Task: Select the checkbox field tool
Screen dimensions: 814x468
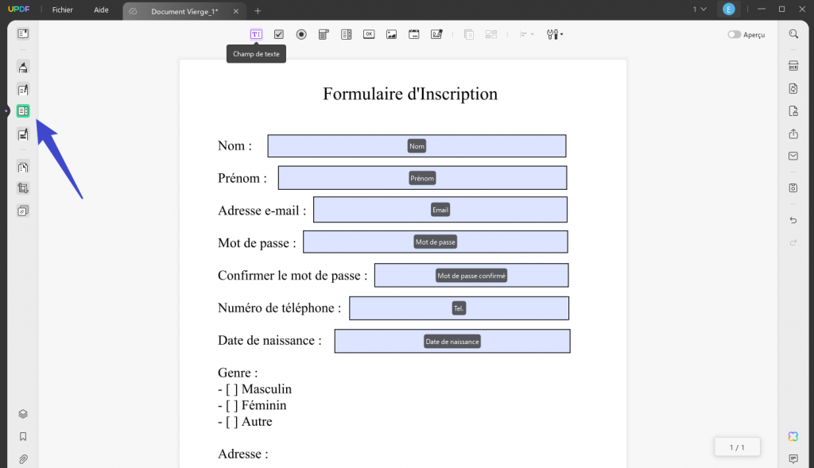Action: pos(279,34)
